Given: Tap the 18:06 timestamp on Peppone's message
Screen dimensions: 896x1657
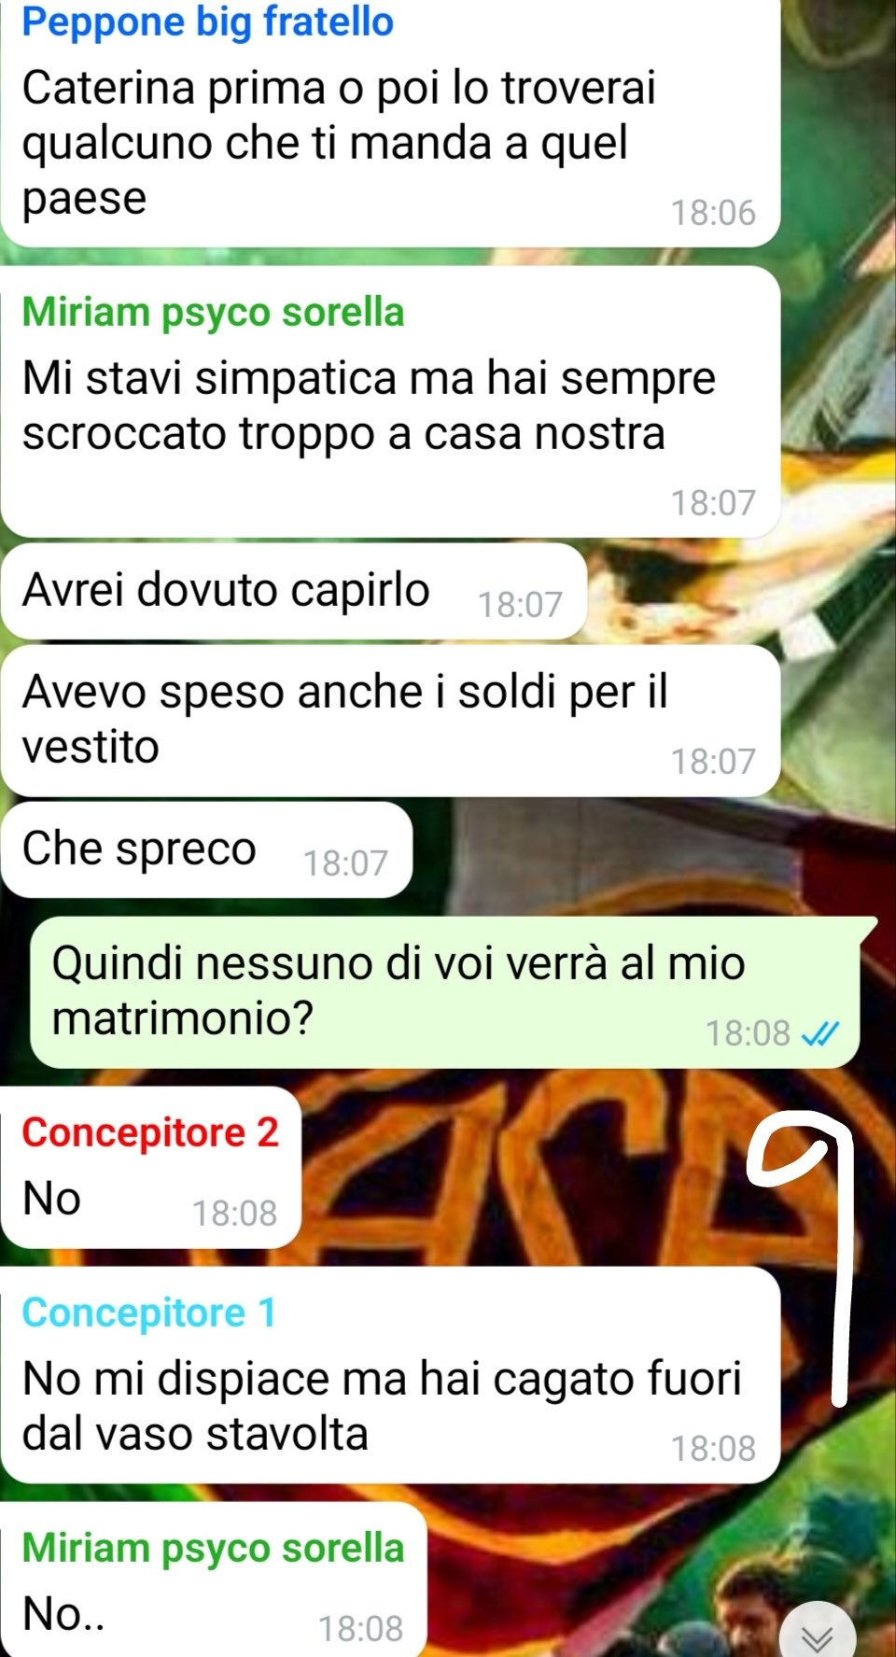Looking at the screenshot, I should pyautogui.click(x=713, y=213).
